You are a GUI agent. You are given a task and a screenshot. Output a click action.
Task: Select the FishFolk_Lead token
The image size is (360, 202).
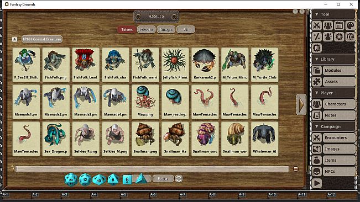86,65
